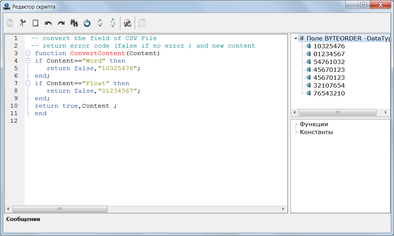Click the folder with checkmark toolbar icon
The height and width of the screenshot is (236, 394).
pyautogui.click(x=128, y=23)
